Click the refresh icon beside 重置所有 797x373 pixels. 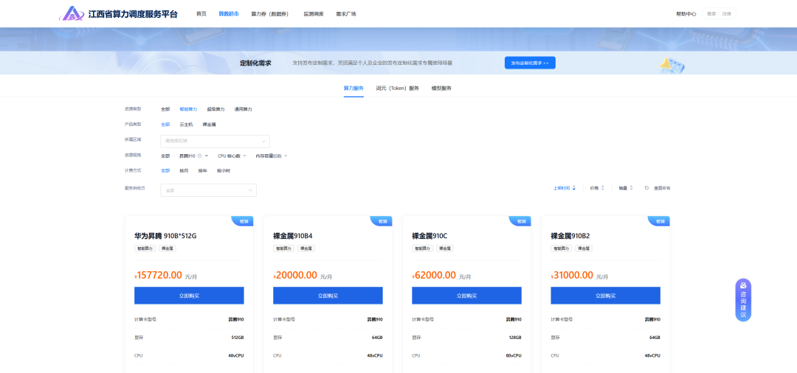tap(647, 188)
